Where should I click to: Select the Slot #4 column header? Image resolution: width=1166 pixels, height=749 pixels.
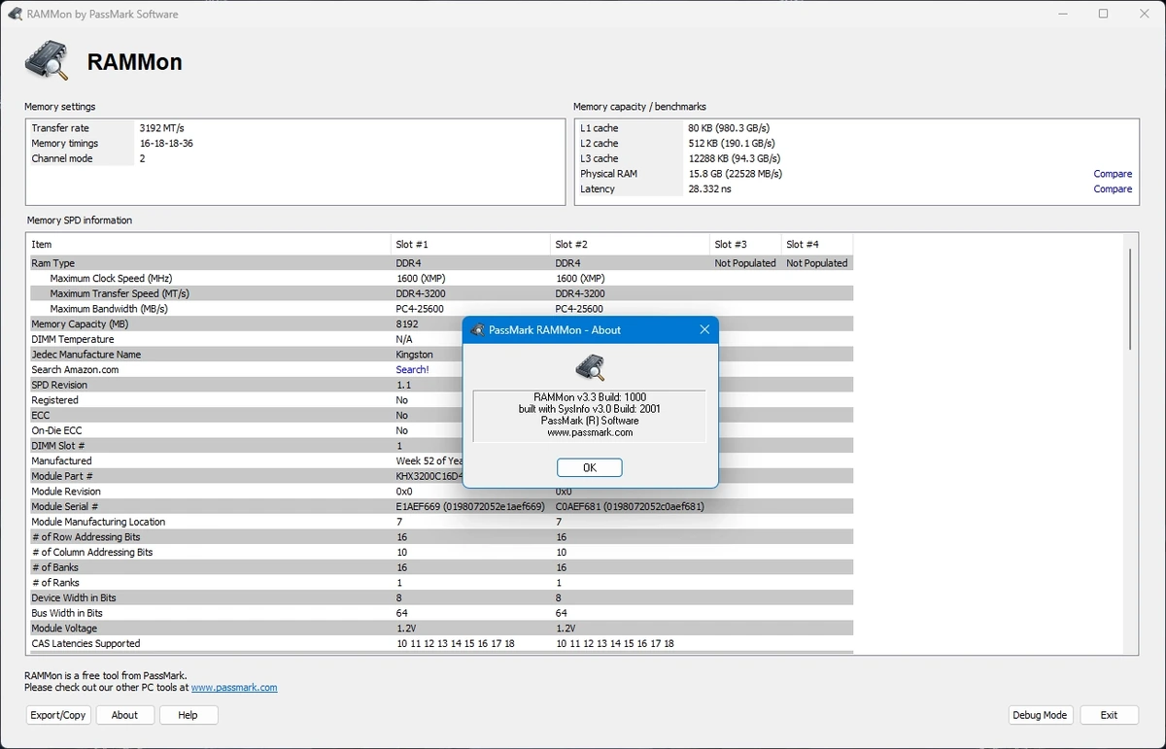817,245
